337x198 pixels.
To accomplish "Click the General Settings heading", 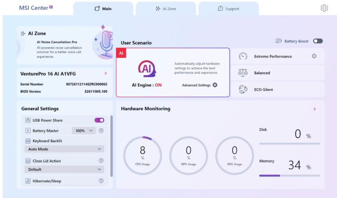I will pos(40,109).
